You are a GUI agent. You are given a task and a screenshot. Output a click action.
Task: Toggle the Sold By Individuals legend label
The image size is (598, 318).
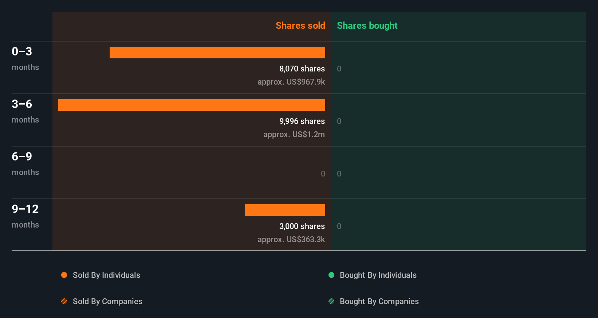tap(106, 275)
